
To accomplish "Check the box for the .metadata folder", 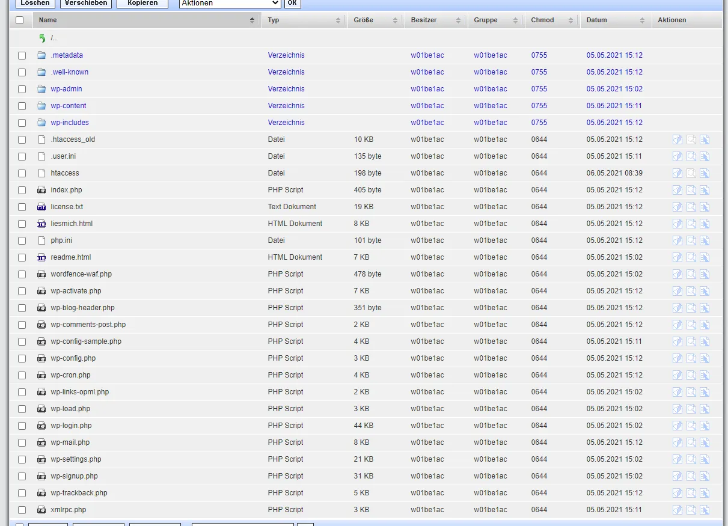I will click(22, 55).
